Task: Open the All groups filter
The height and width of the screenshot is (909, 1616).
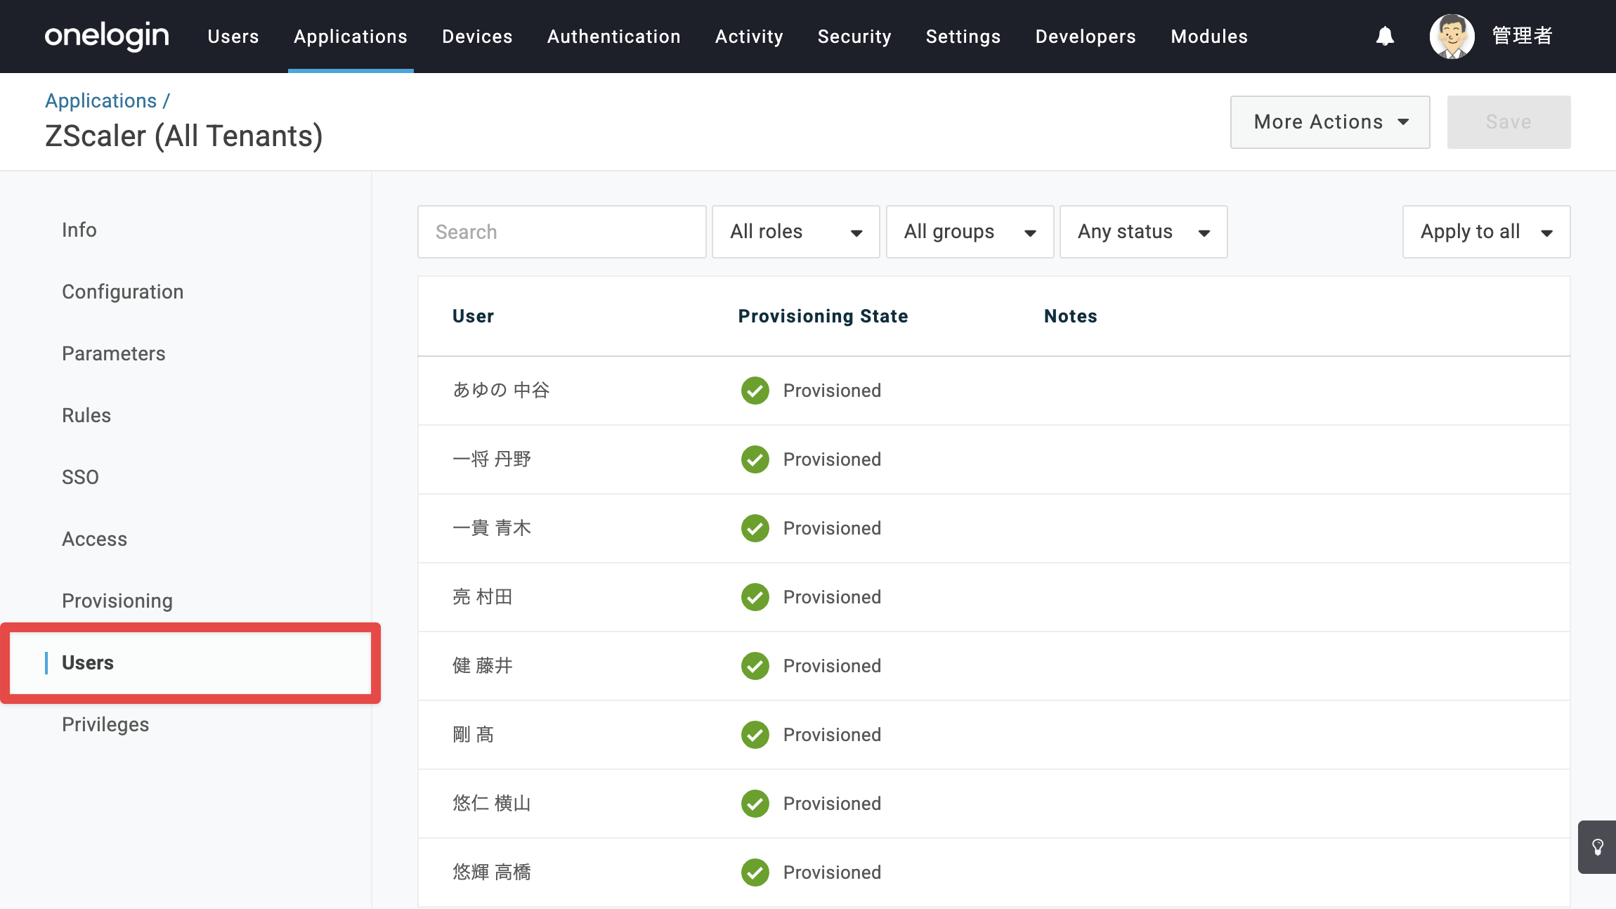Action: [970, 232]
